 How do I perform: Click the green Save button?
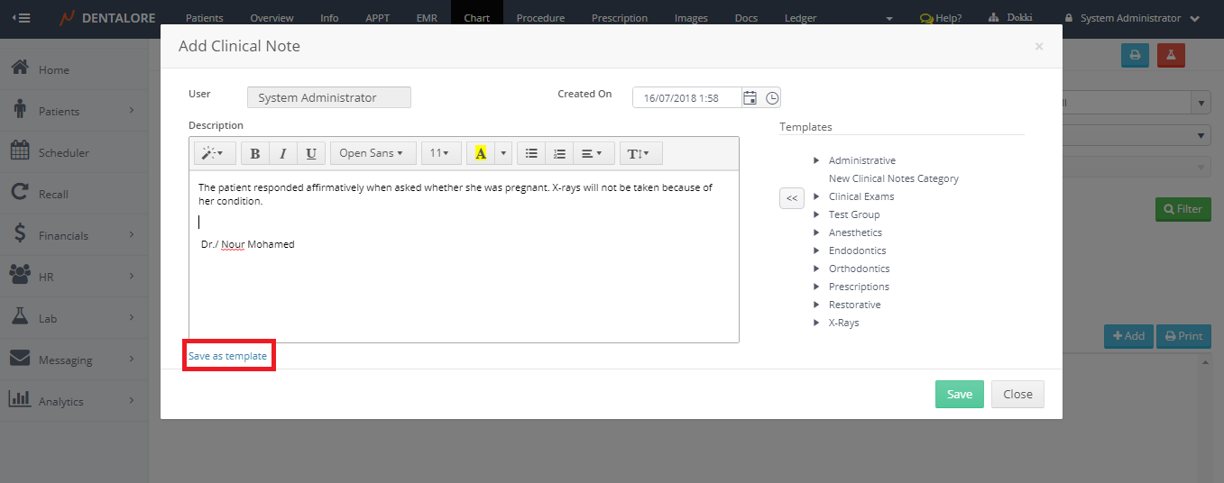coord(959,394)
